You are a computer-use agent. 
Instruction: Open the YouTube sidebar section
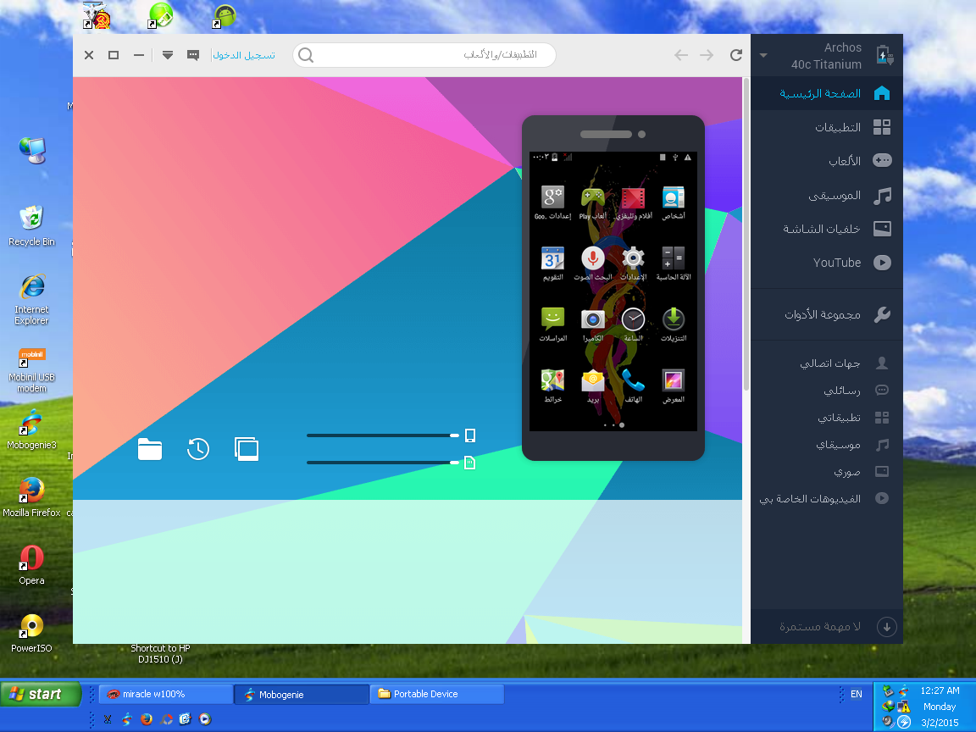click(x=827, y=263)
